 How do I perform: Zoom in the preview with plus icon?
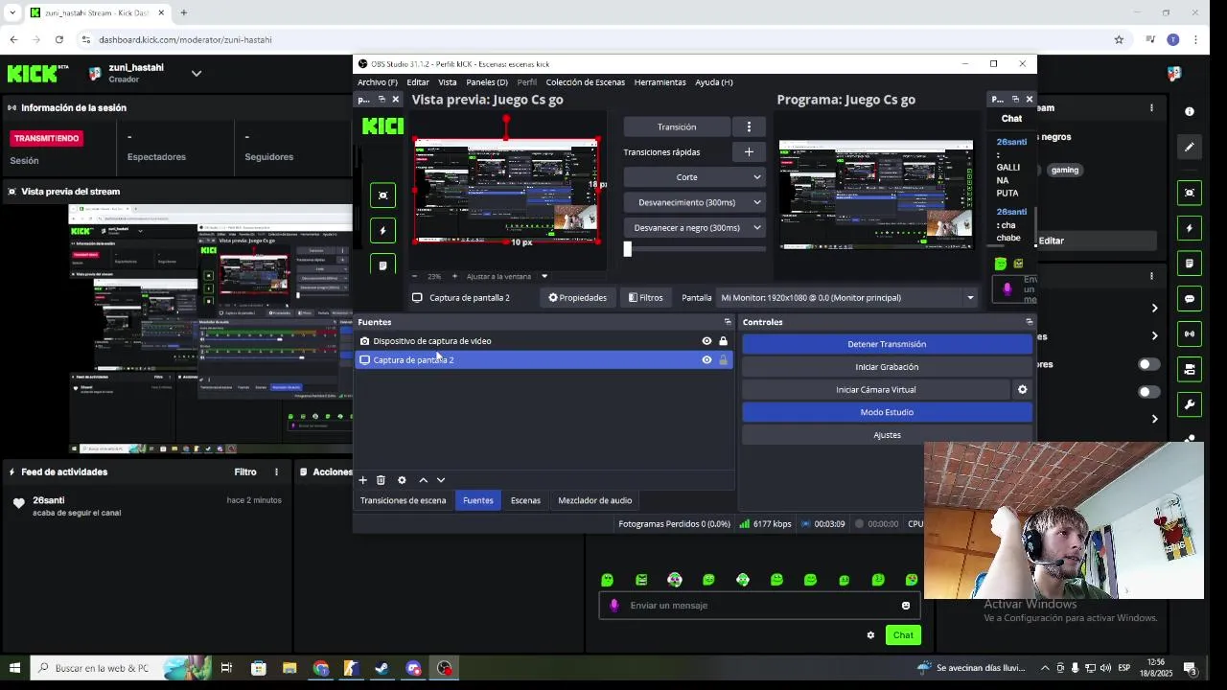[x=454, y=276]
